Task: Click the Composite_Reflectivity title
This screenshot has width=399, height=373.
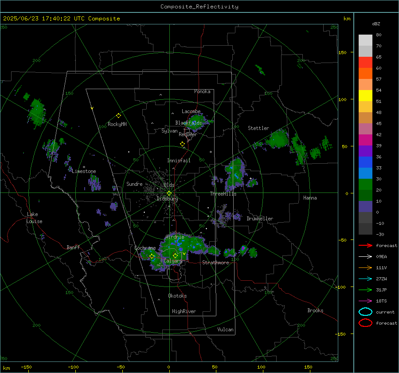Action: point(199,7)
